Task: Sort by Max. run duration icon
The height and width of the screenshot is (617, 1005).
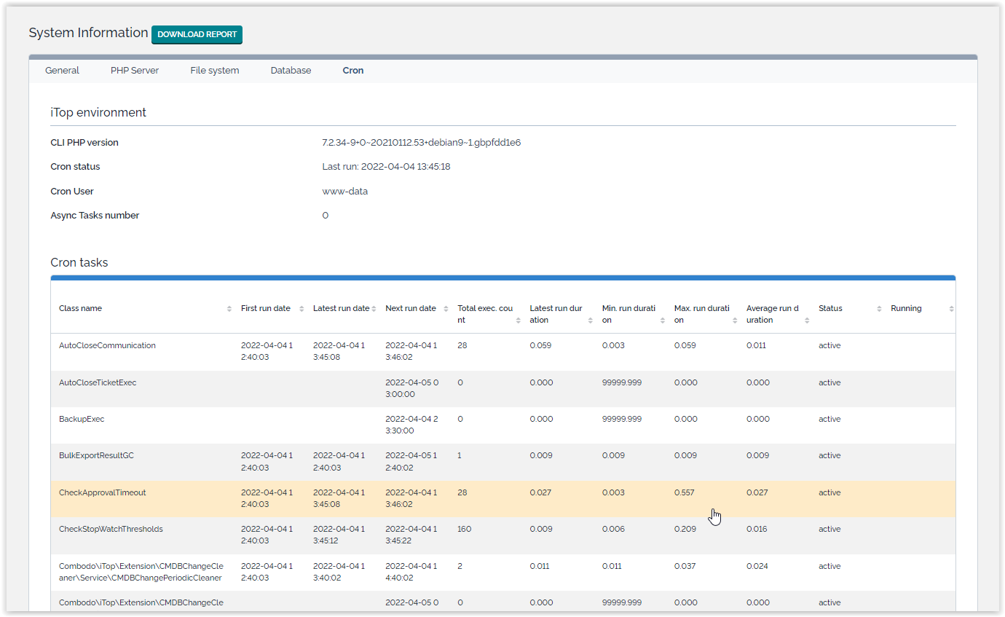Action: [x=734, y=321]
